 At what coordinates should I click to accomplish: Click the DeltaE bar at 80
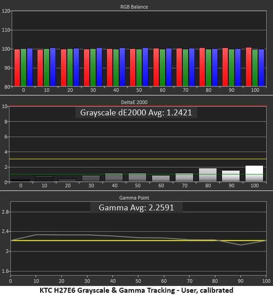208,175
